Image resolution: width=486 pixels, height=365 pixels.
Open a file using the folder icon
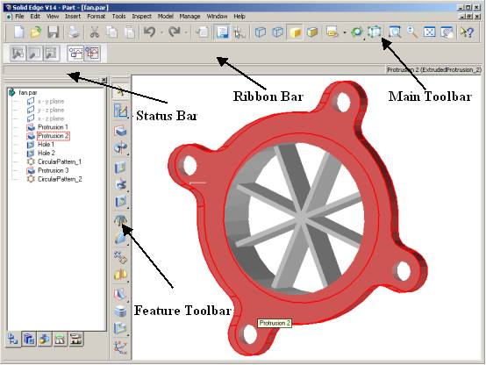[x=36, y=32]
